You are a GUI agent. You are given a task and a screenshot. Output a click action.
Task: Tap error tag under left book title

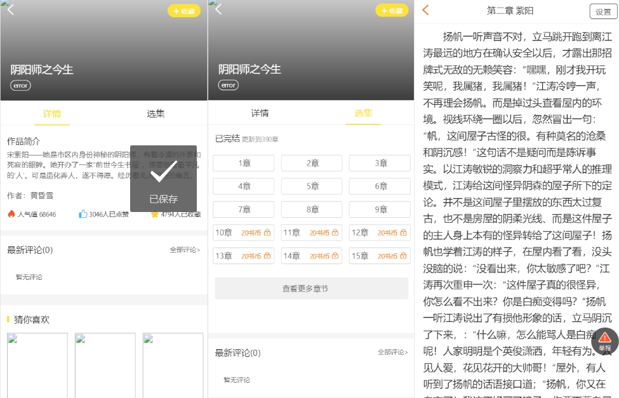[20, 85]
